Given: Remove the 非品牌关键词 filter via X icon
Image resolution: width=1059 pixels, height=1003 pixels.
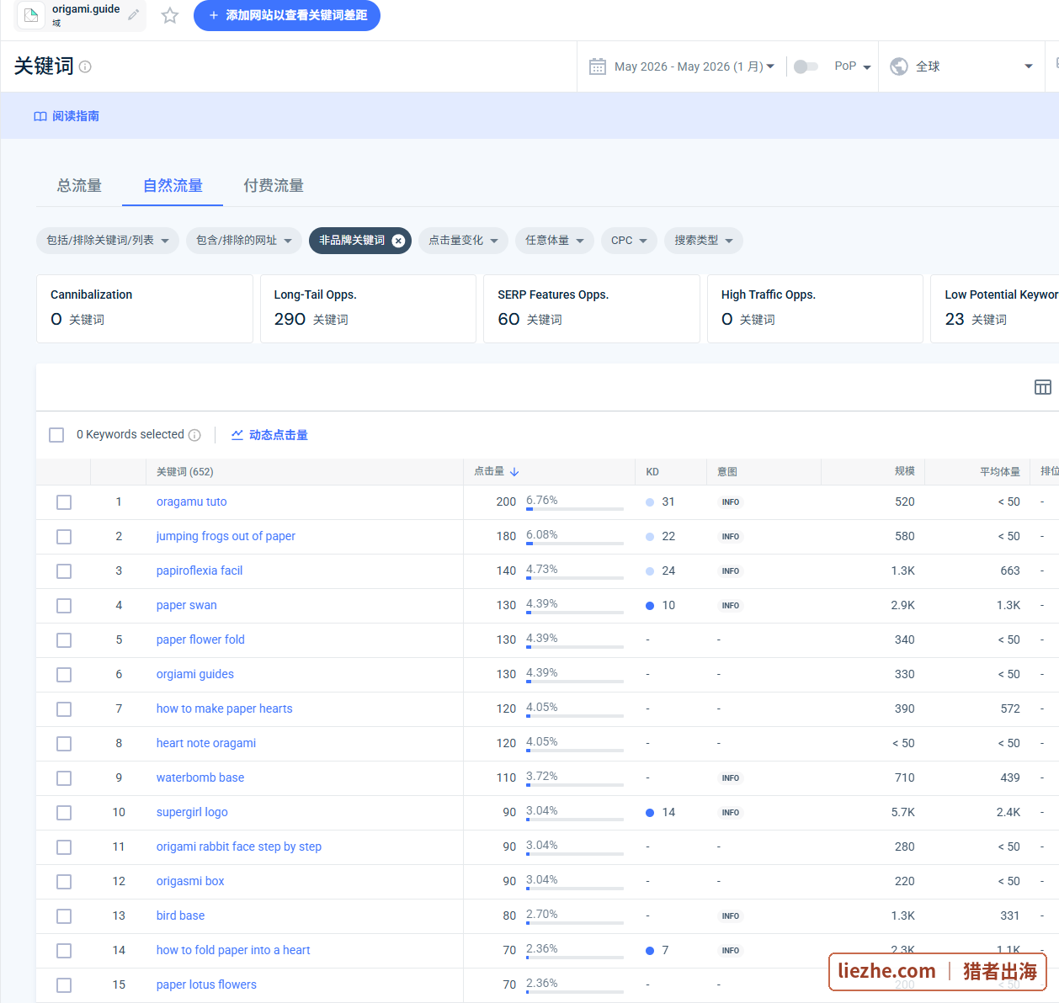Looking at the screenshot, I should point(398,241).
